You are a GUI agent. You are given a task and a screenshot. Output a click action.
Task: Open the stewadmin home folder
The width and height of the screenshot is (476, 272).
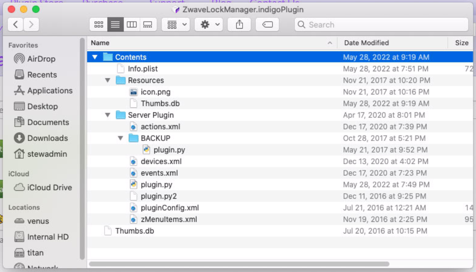[40, 154]
